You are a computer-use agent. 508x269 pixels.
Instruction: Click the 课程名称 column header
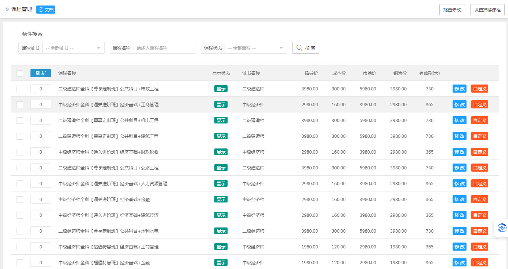point(67,73)
